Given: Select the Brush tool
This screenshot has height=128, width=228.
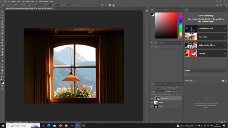Looking at the screenshot, I should tap(2, 36).
